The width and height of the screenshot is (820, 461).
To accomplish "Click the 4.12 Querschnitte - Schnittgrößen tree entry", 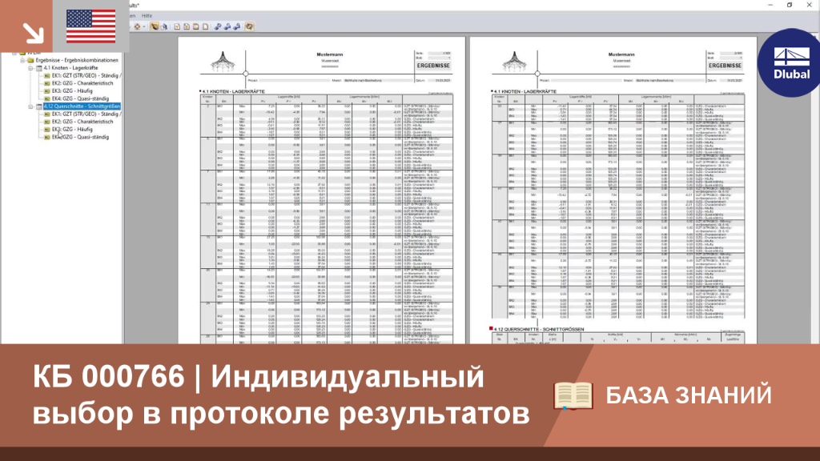I will tap(82, 106).
